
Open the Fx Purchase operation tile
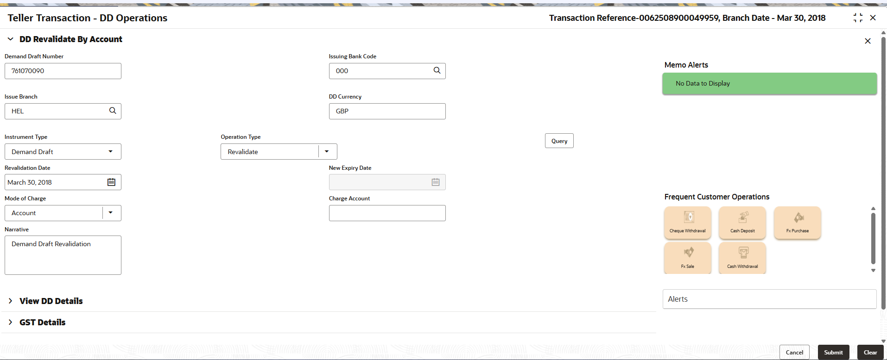(797, 223)
